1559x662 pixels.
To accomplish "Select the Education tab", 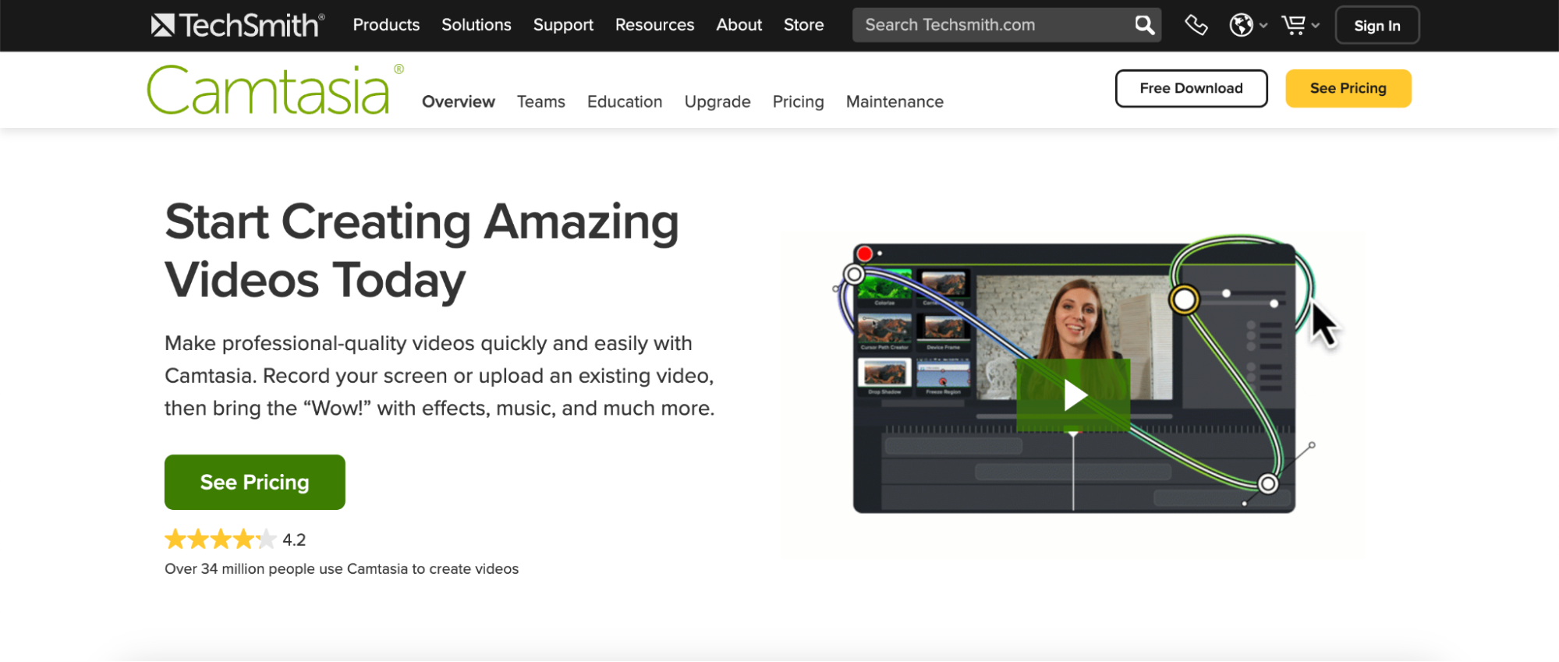I will (625, 101).
